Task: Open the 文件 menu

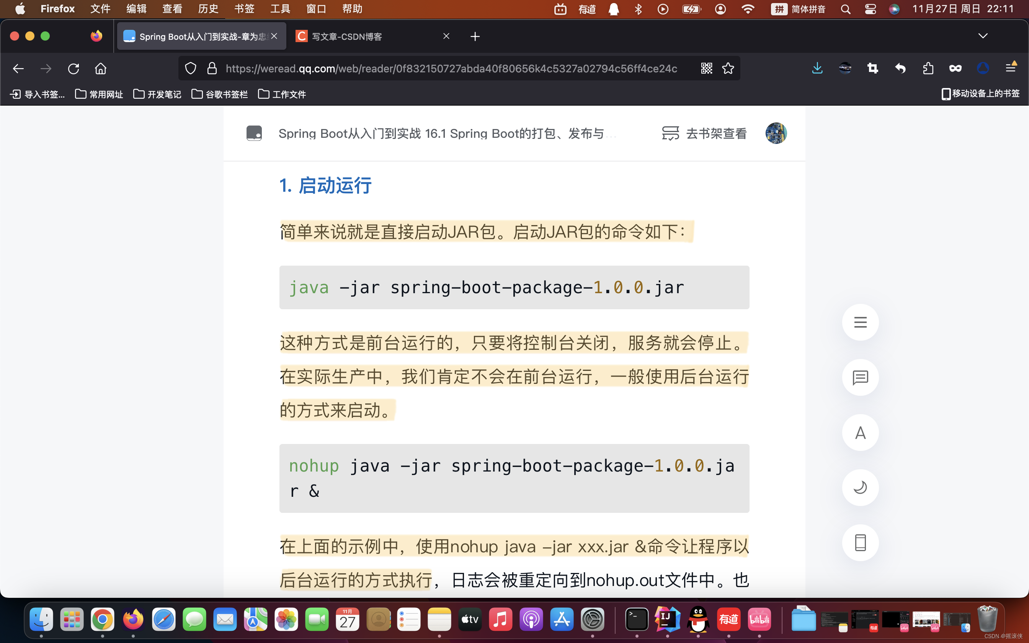Action: coord(100,9)
